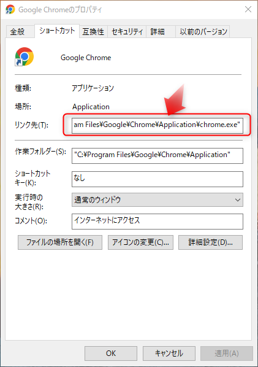Focus the ショートカットキー field showing なし

157,179
